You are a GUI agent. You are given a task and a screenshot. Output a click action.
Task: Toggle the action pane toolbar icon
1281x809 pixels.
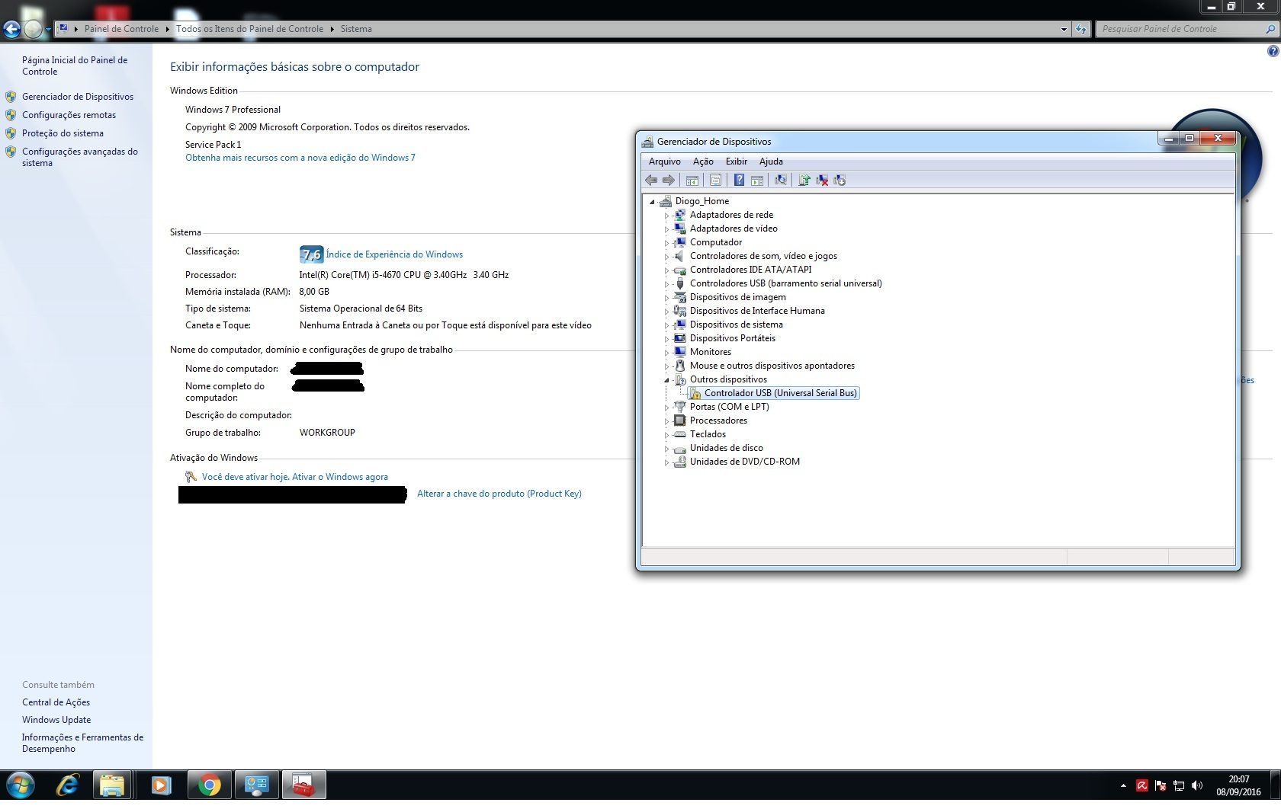click(x=757, y=181)
